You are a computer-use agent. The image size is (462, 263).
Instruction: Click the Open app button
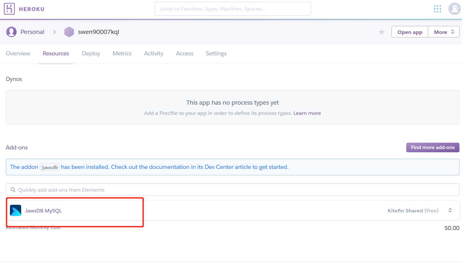click(410, 32)
